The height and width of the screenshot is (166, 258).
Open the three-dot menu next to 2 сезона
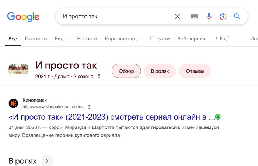(99, 76)
